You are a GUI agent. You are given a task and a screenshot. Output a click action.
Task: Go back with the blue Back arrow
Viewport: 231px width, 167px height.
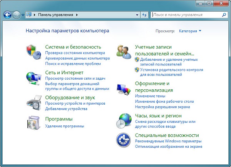coord(7,15)
